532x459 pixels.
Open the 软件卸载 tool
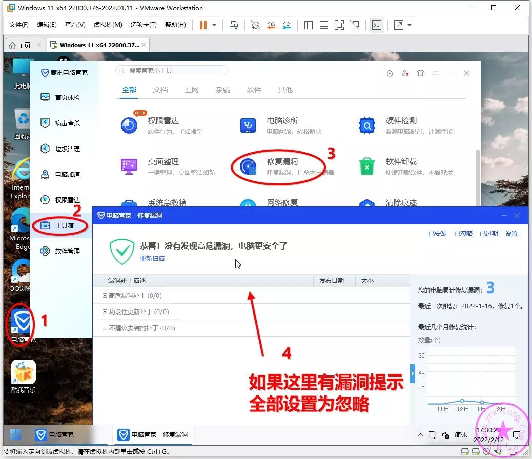tap(367, 166)
